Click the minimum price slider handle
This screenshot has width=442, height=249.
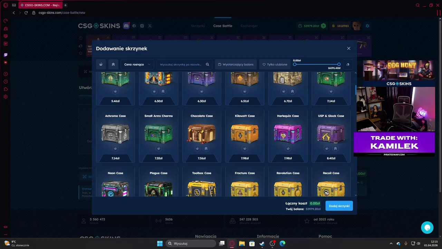(x=295, y=64)
